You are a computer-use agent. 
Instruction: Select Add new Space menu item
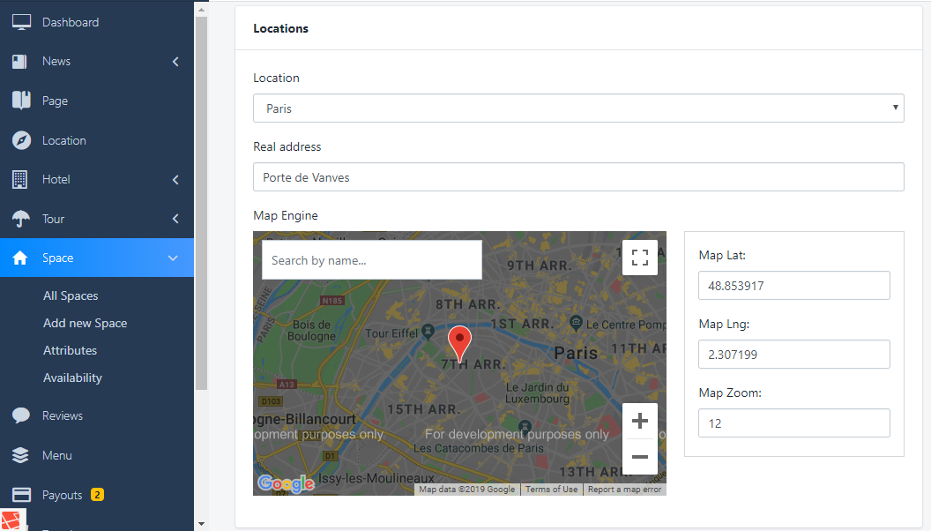point(85,323)
